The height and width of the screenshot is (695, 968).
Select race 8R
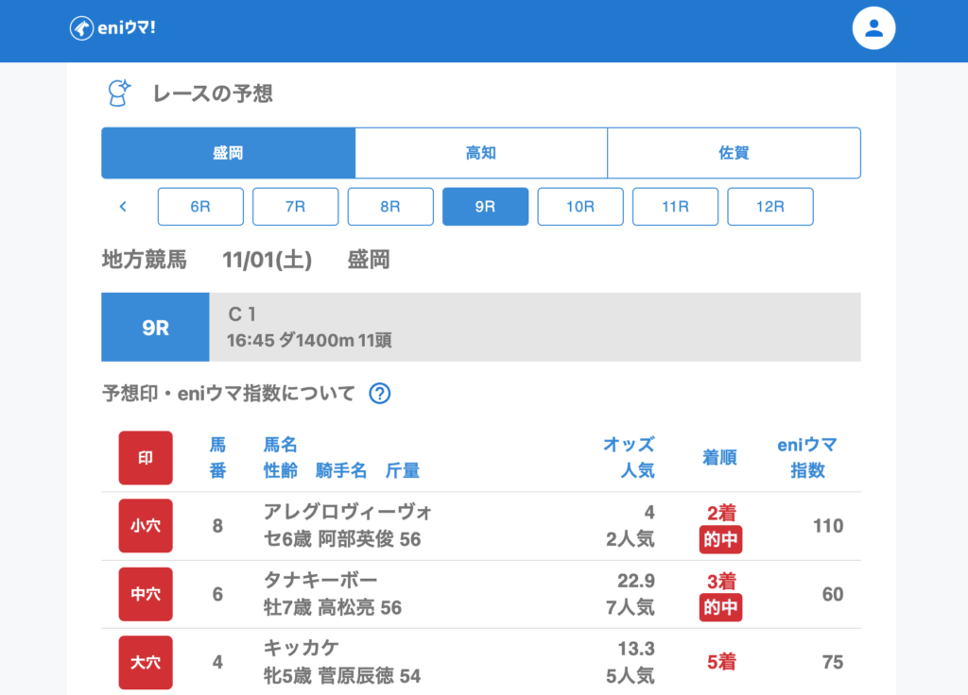point(390,207)
